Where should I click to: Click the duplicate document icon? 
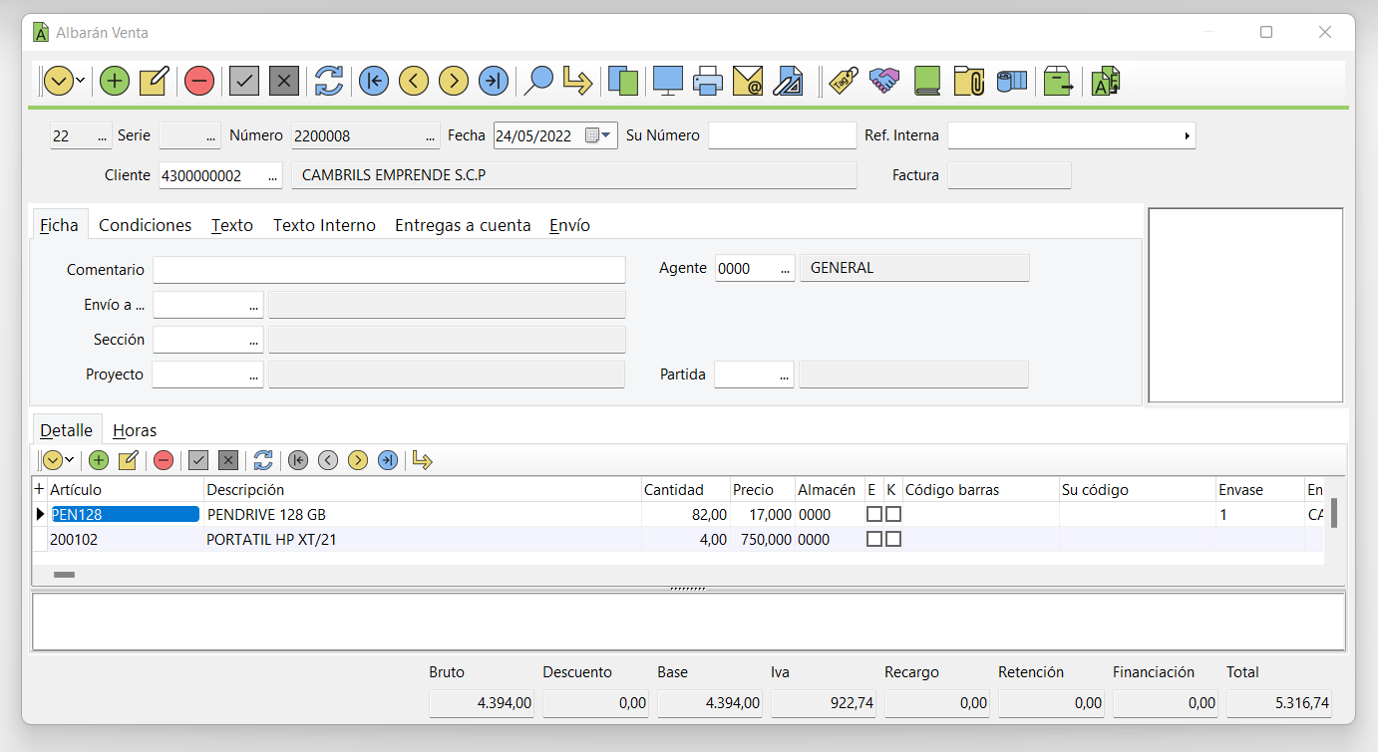coord(623,81)
